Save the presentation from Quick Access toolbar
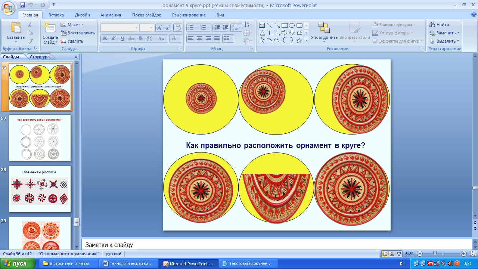Image resolution: width=478 pixels, height=269 pixels. [22, 5]
